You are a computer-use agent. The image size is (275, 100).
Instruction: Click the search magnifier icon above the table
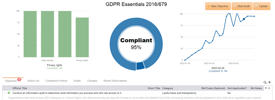[x=265, y=82]
